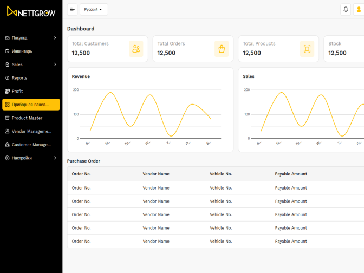Click the NETTGROW logo
The height and width of the screenshot is (273, 364).
pos(31,11)
